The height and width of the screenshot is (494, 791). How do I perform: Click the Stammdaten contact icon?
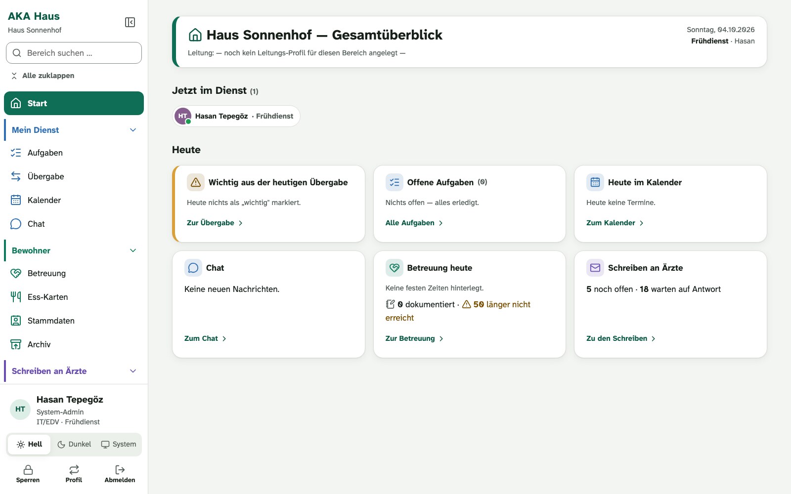click(16, 321)
